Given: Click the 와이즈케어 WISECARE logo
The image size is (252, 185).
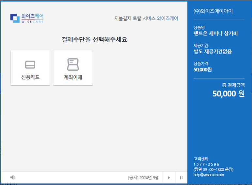Looking at the screenshot, I should 27,18.
